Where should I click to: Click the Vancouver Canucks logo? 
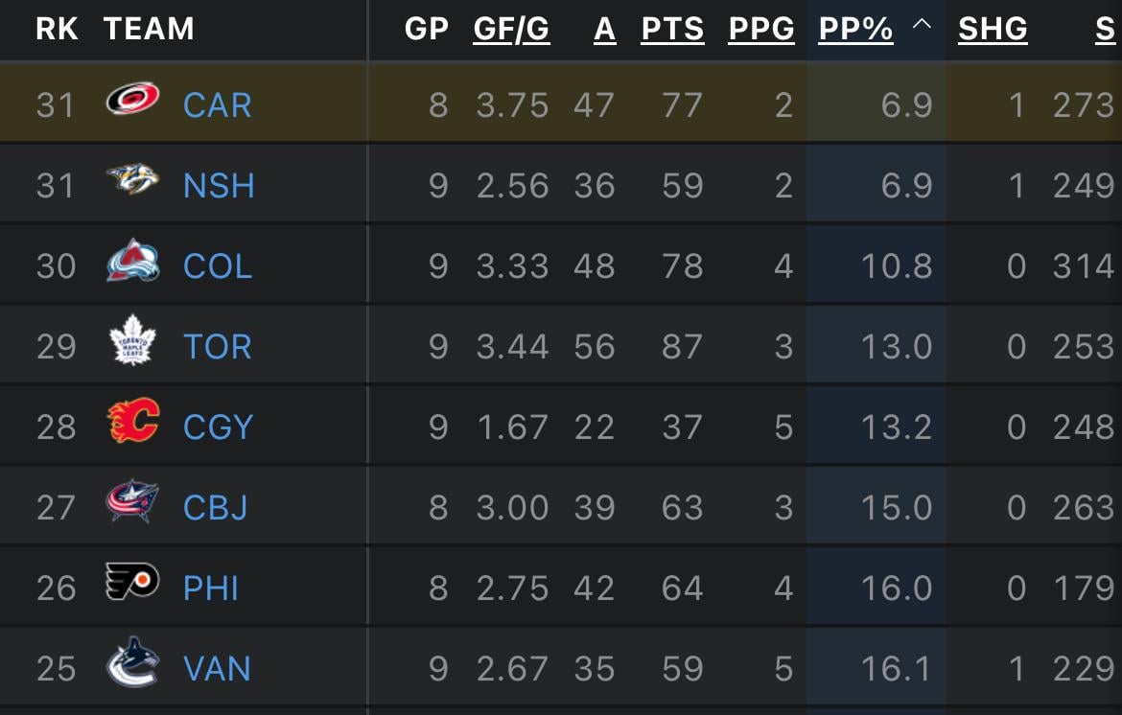point(132,665)
